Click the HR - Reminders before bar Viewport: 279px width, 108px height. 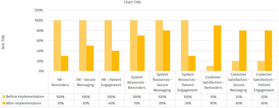(x=57, y=46)
